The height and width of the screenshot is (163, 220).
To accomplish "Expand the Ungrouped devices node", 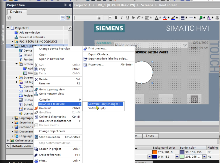I will pos(12,118).
